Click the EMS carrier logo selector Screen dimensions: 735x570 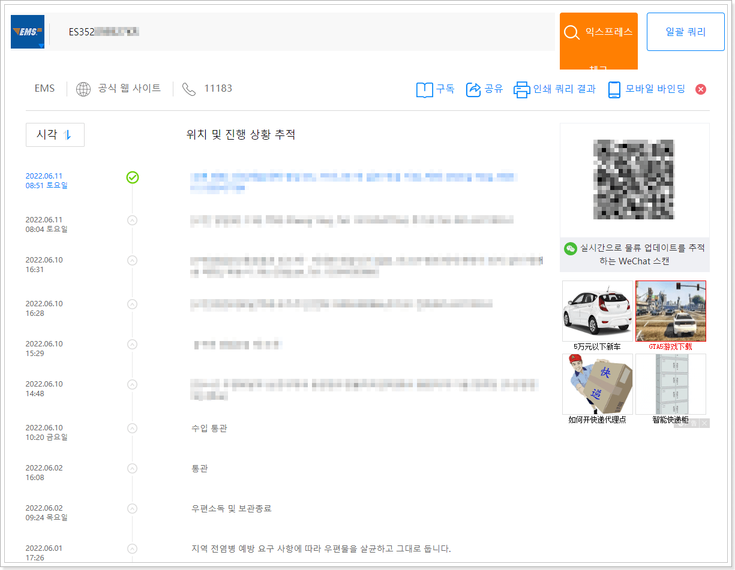28,32
